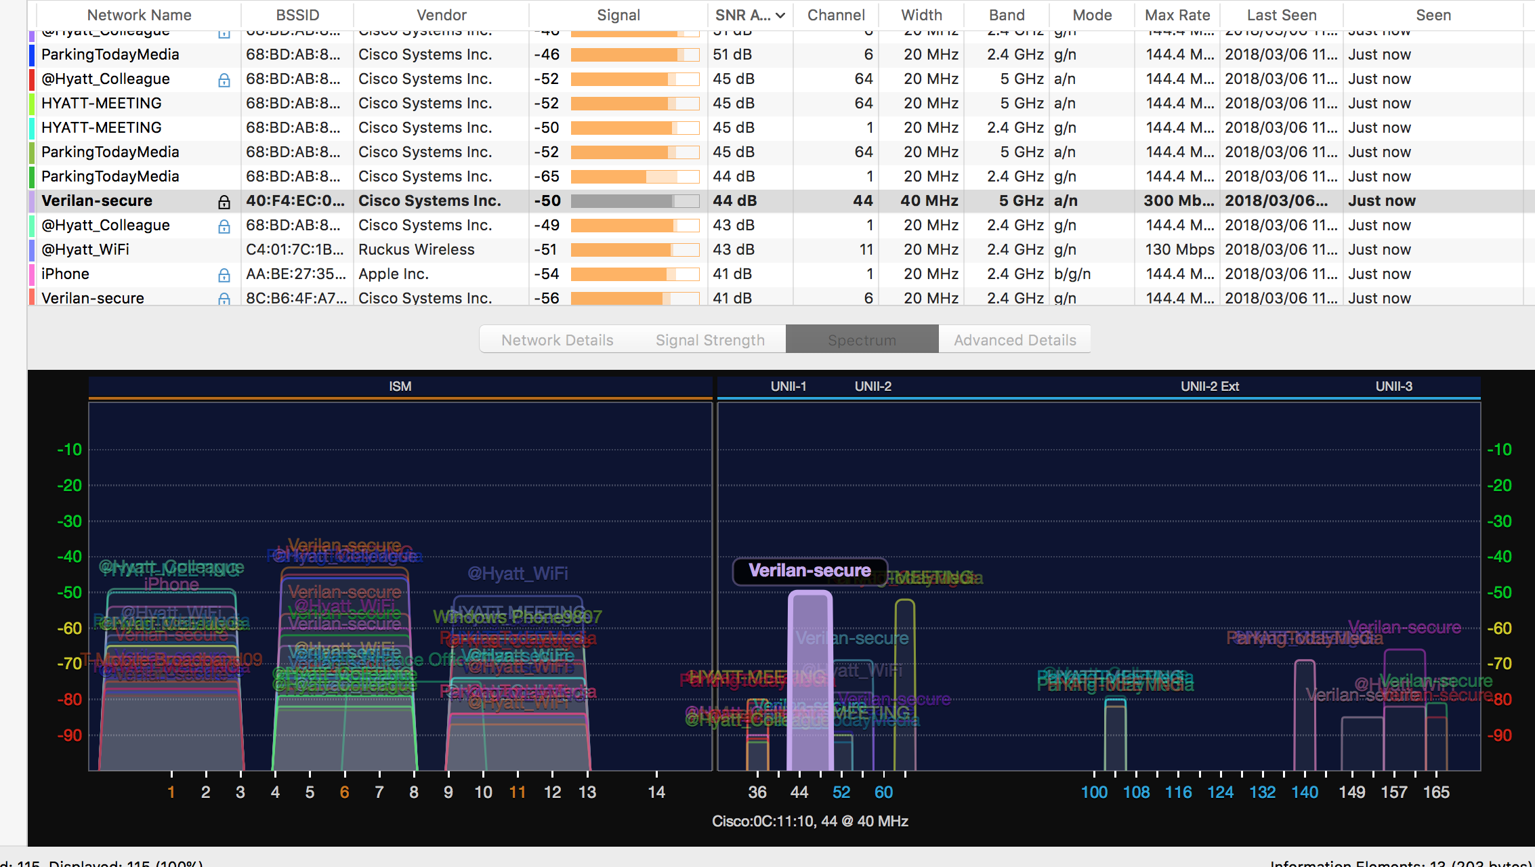
Task: Click the 'Cisco:0C:11:10, 44 @ 40 MHz' caption
Action: coord(809,822)
